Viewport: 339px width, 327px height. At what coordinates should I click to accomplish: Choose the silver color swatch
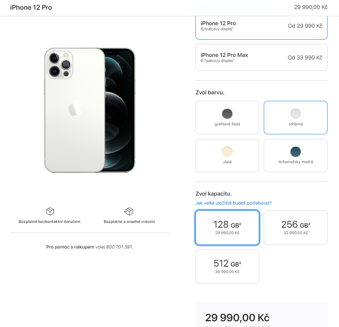click(x=295, y=114)
